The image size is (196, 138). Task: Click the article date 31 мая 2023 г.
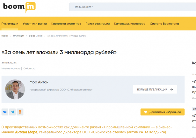coord(9,62)
